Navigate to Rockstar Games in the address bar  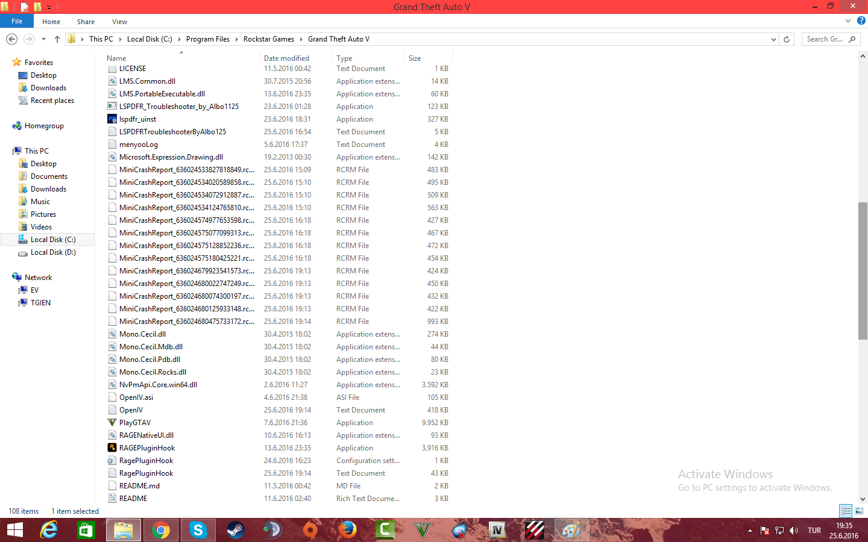tap(269, 39)
